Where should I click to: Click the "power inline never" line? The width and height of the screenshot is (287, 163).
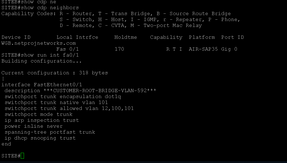tap(34, 126)
